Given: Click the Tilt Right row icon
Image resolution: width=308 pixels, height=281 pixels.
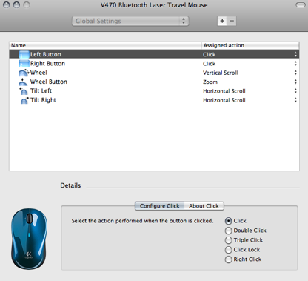Looking at the screenshot, I should [24, 100].
